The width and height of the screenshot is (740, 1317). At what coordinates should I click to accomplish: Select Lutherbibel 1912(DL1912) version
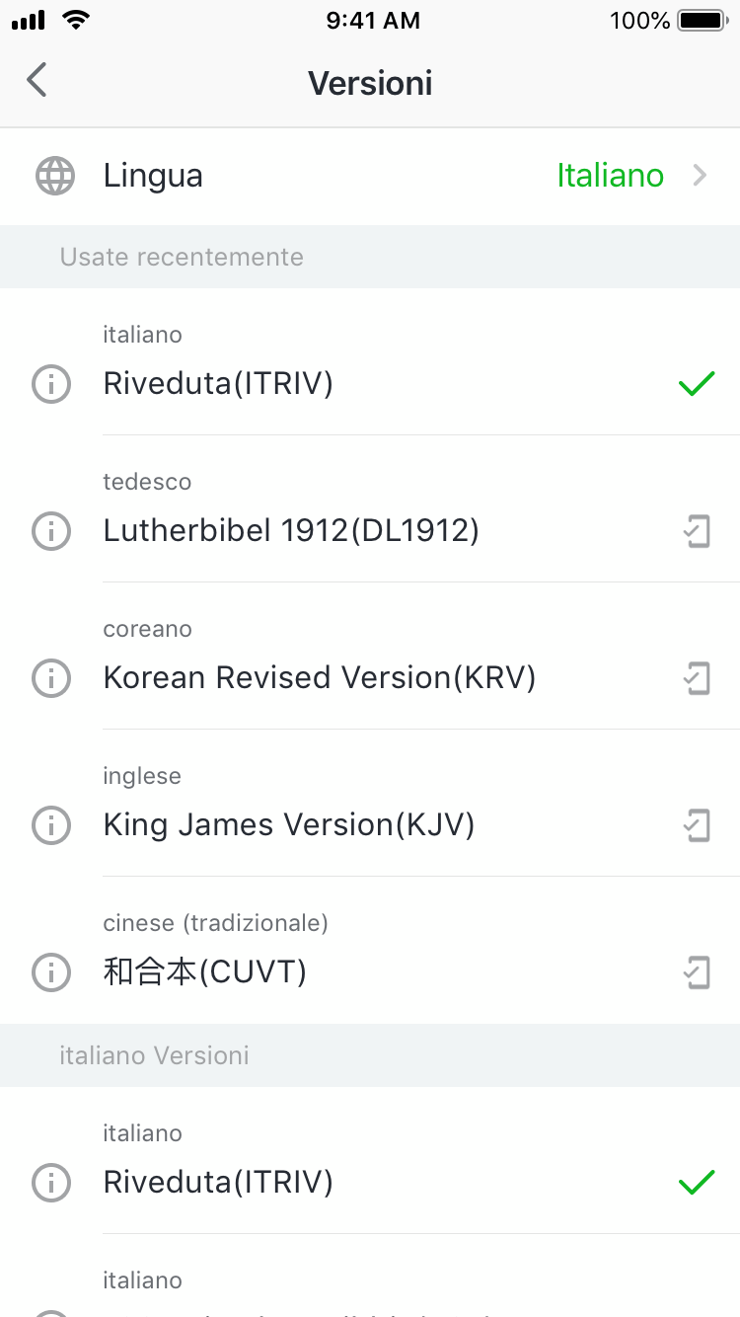click(x=291, y=531)
